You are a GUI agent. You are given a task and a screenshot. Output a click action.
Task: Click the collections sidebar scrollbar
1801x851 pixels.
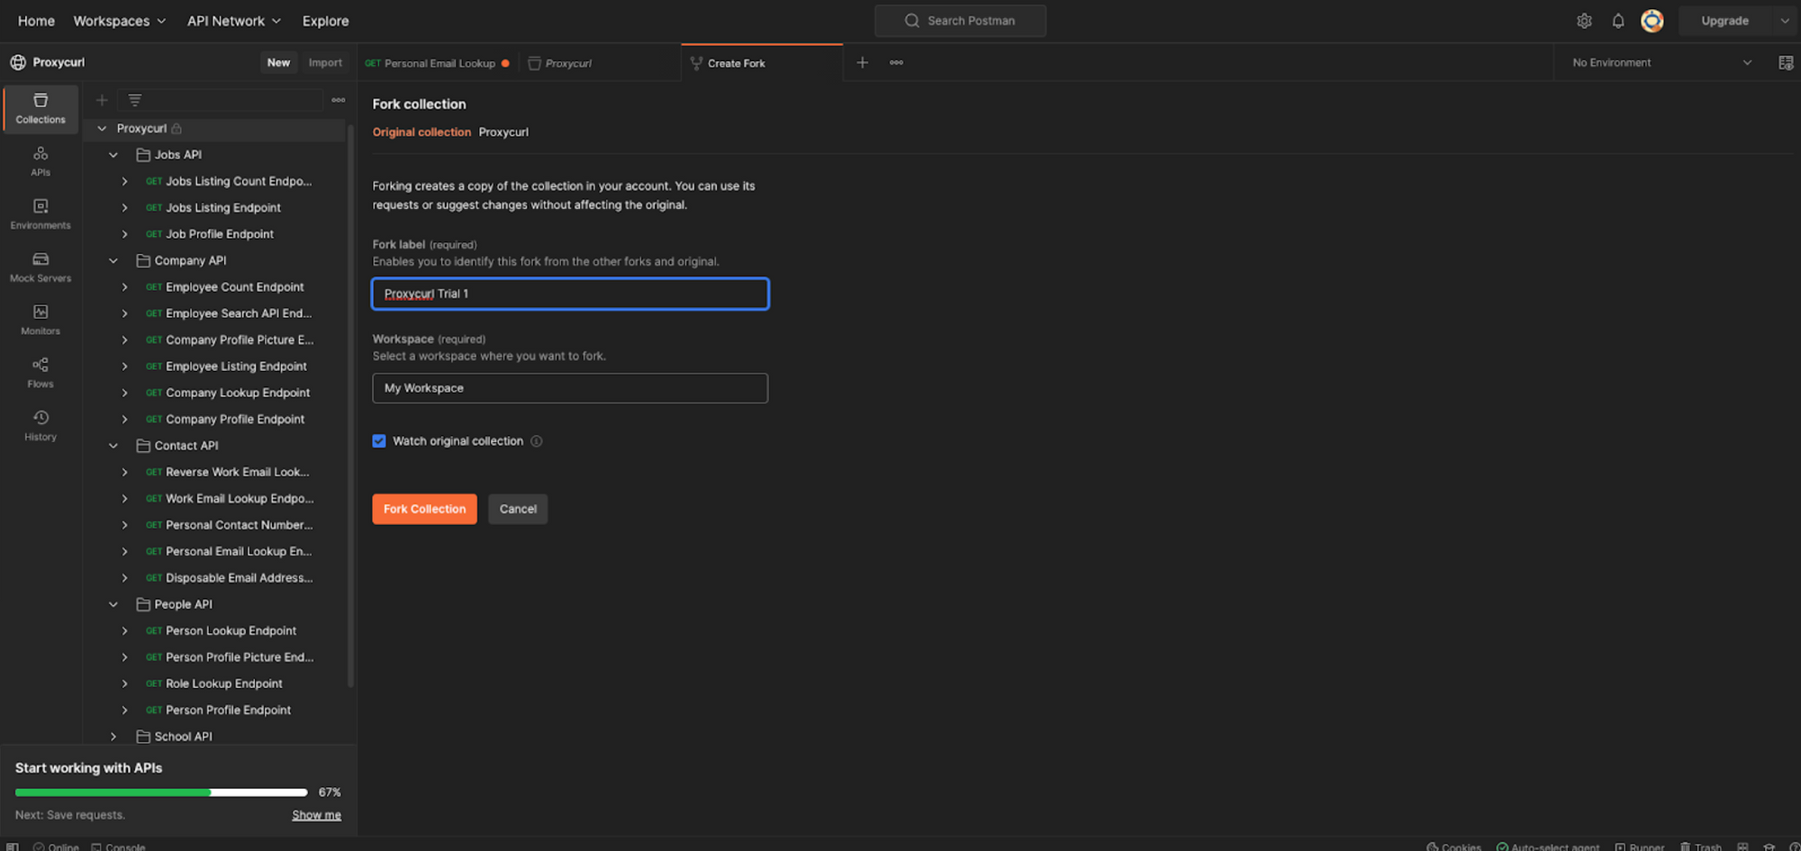tap(350, 405)
